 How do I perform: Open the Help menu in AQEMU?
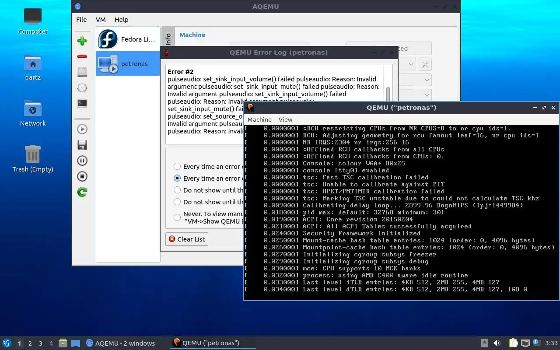121,20
